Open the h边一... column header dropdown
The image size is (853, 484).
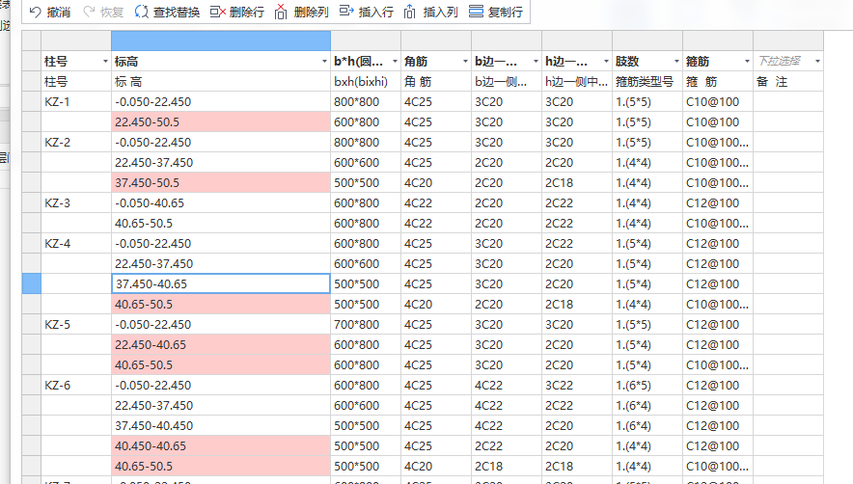click(x=606, y=62)
